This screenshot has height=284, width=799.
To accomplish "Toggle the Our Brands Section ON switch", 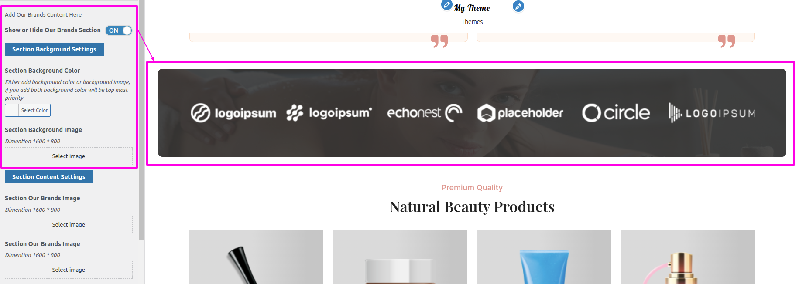I will click(119, 30).
